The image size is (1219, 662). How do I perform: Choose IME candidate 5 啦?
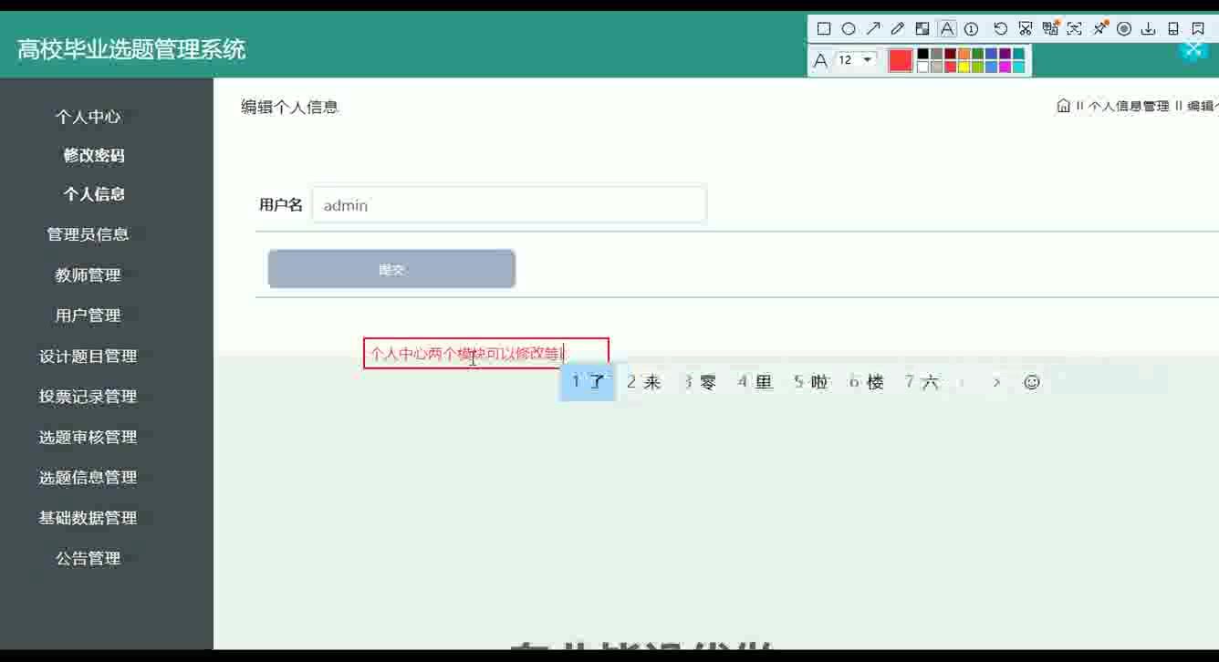click(811, 382)
